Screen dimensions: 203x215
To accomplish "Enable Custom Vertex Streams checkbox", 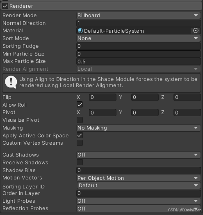I will 80,143.
